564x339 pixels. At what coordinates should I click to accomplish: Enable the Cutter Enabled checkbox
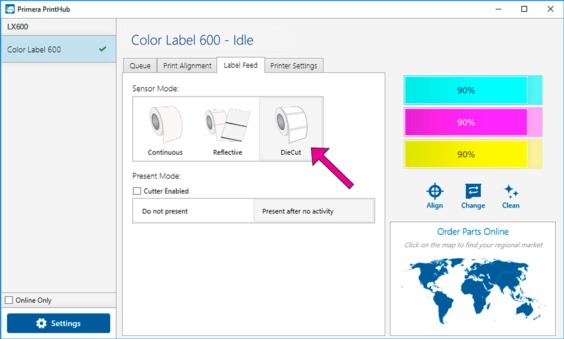[x=137, y=191]
